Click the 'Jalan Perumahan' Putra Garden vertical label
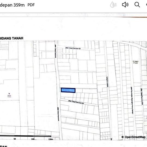Screen dimensions: 147x147 tap(132, 100)
